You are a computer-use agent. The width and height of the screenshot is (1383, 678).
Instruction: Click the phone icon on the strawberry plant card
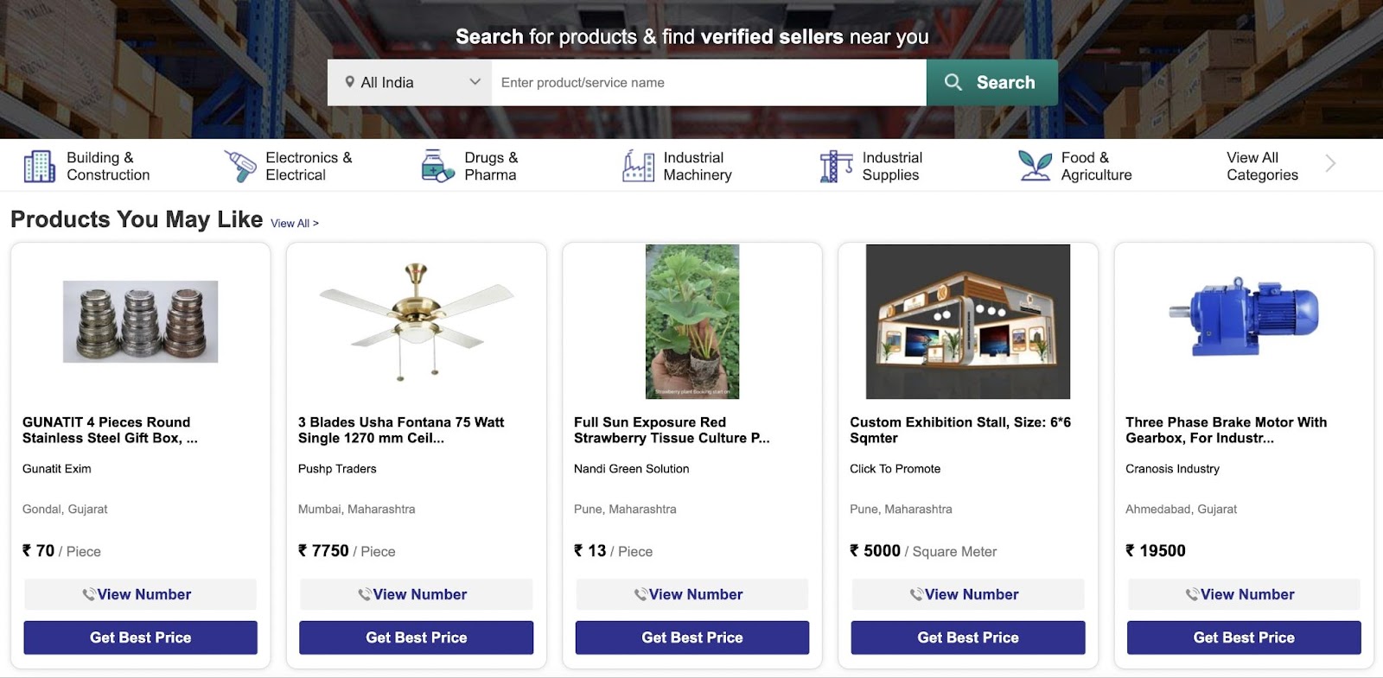click(x=640, y=594)
